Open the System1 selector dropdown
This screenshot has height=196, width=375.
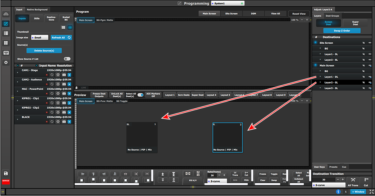[x=228, y=3]
